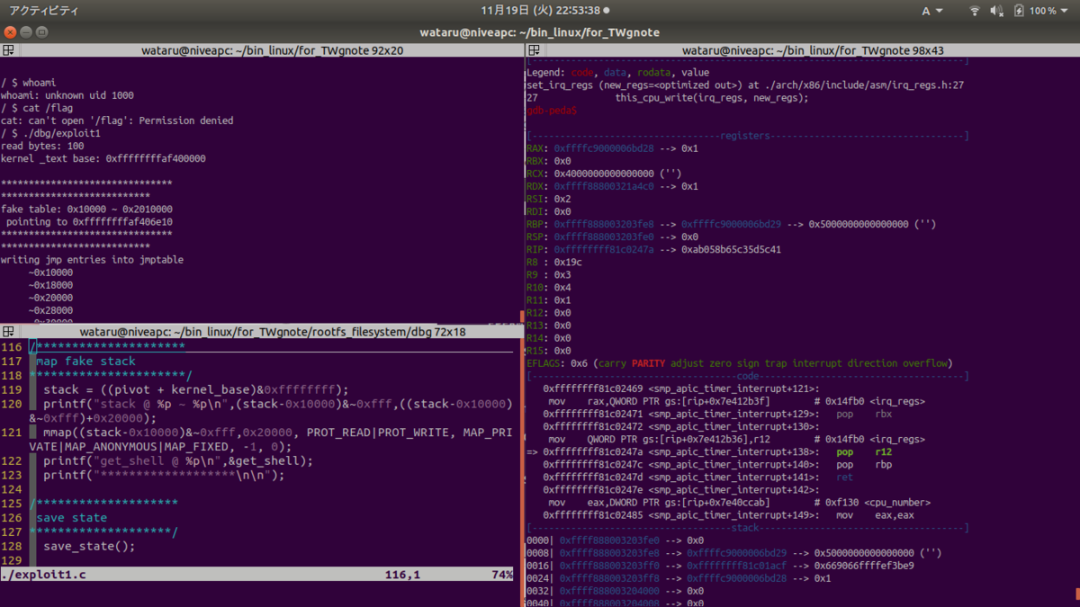Click the RSP register row
The image size is (1080, 607).
(613, 237)
